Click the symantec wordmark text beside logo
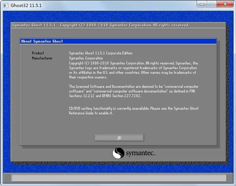 pos(140,153)
